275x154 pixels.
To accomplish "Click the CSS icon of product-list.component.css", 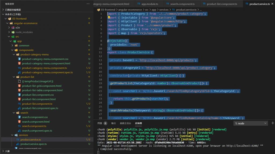I will pos(19,95).
